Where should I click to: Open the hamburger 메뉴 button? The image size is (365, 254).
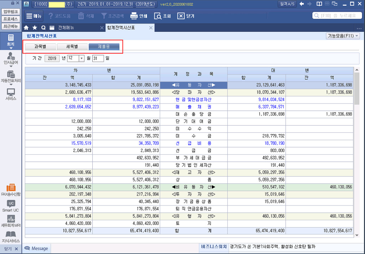34,16
